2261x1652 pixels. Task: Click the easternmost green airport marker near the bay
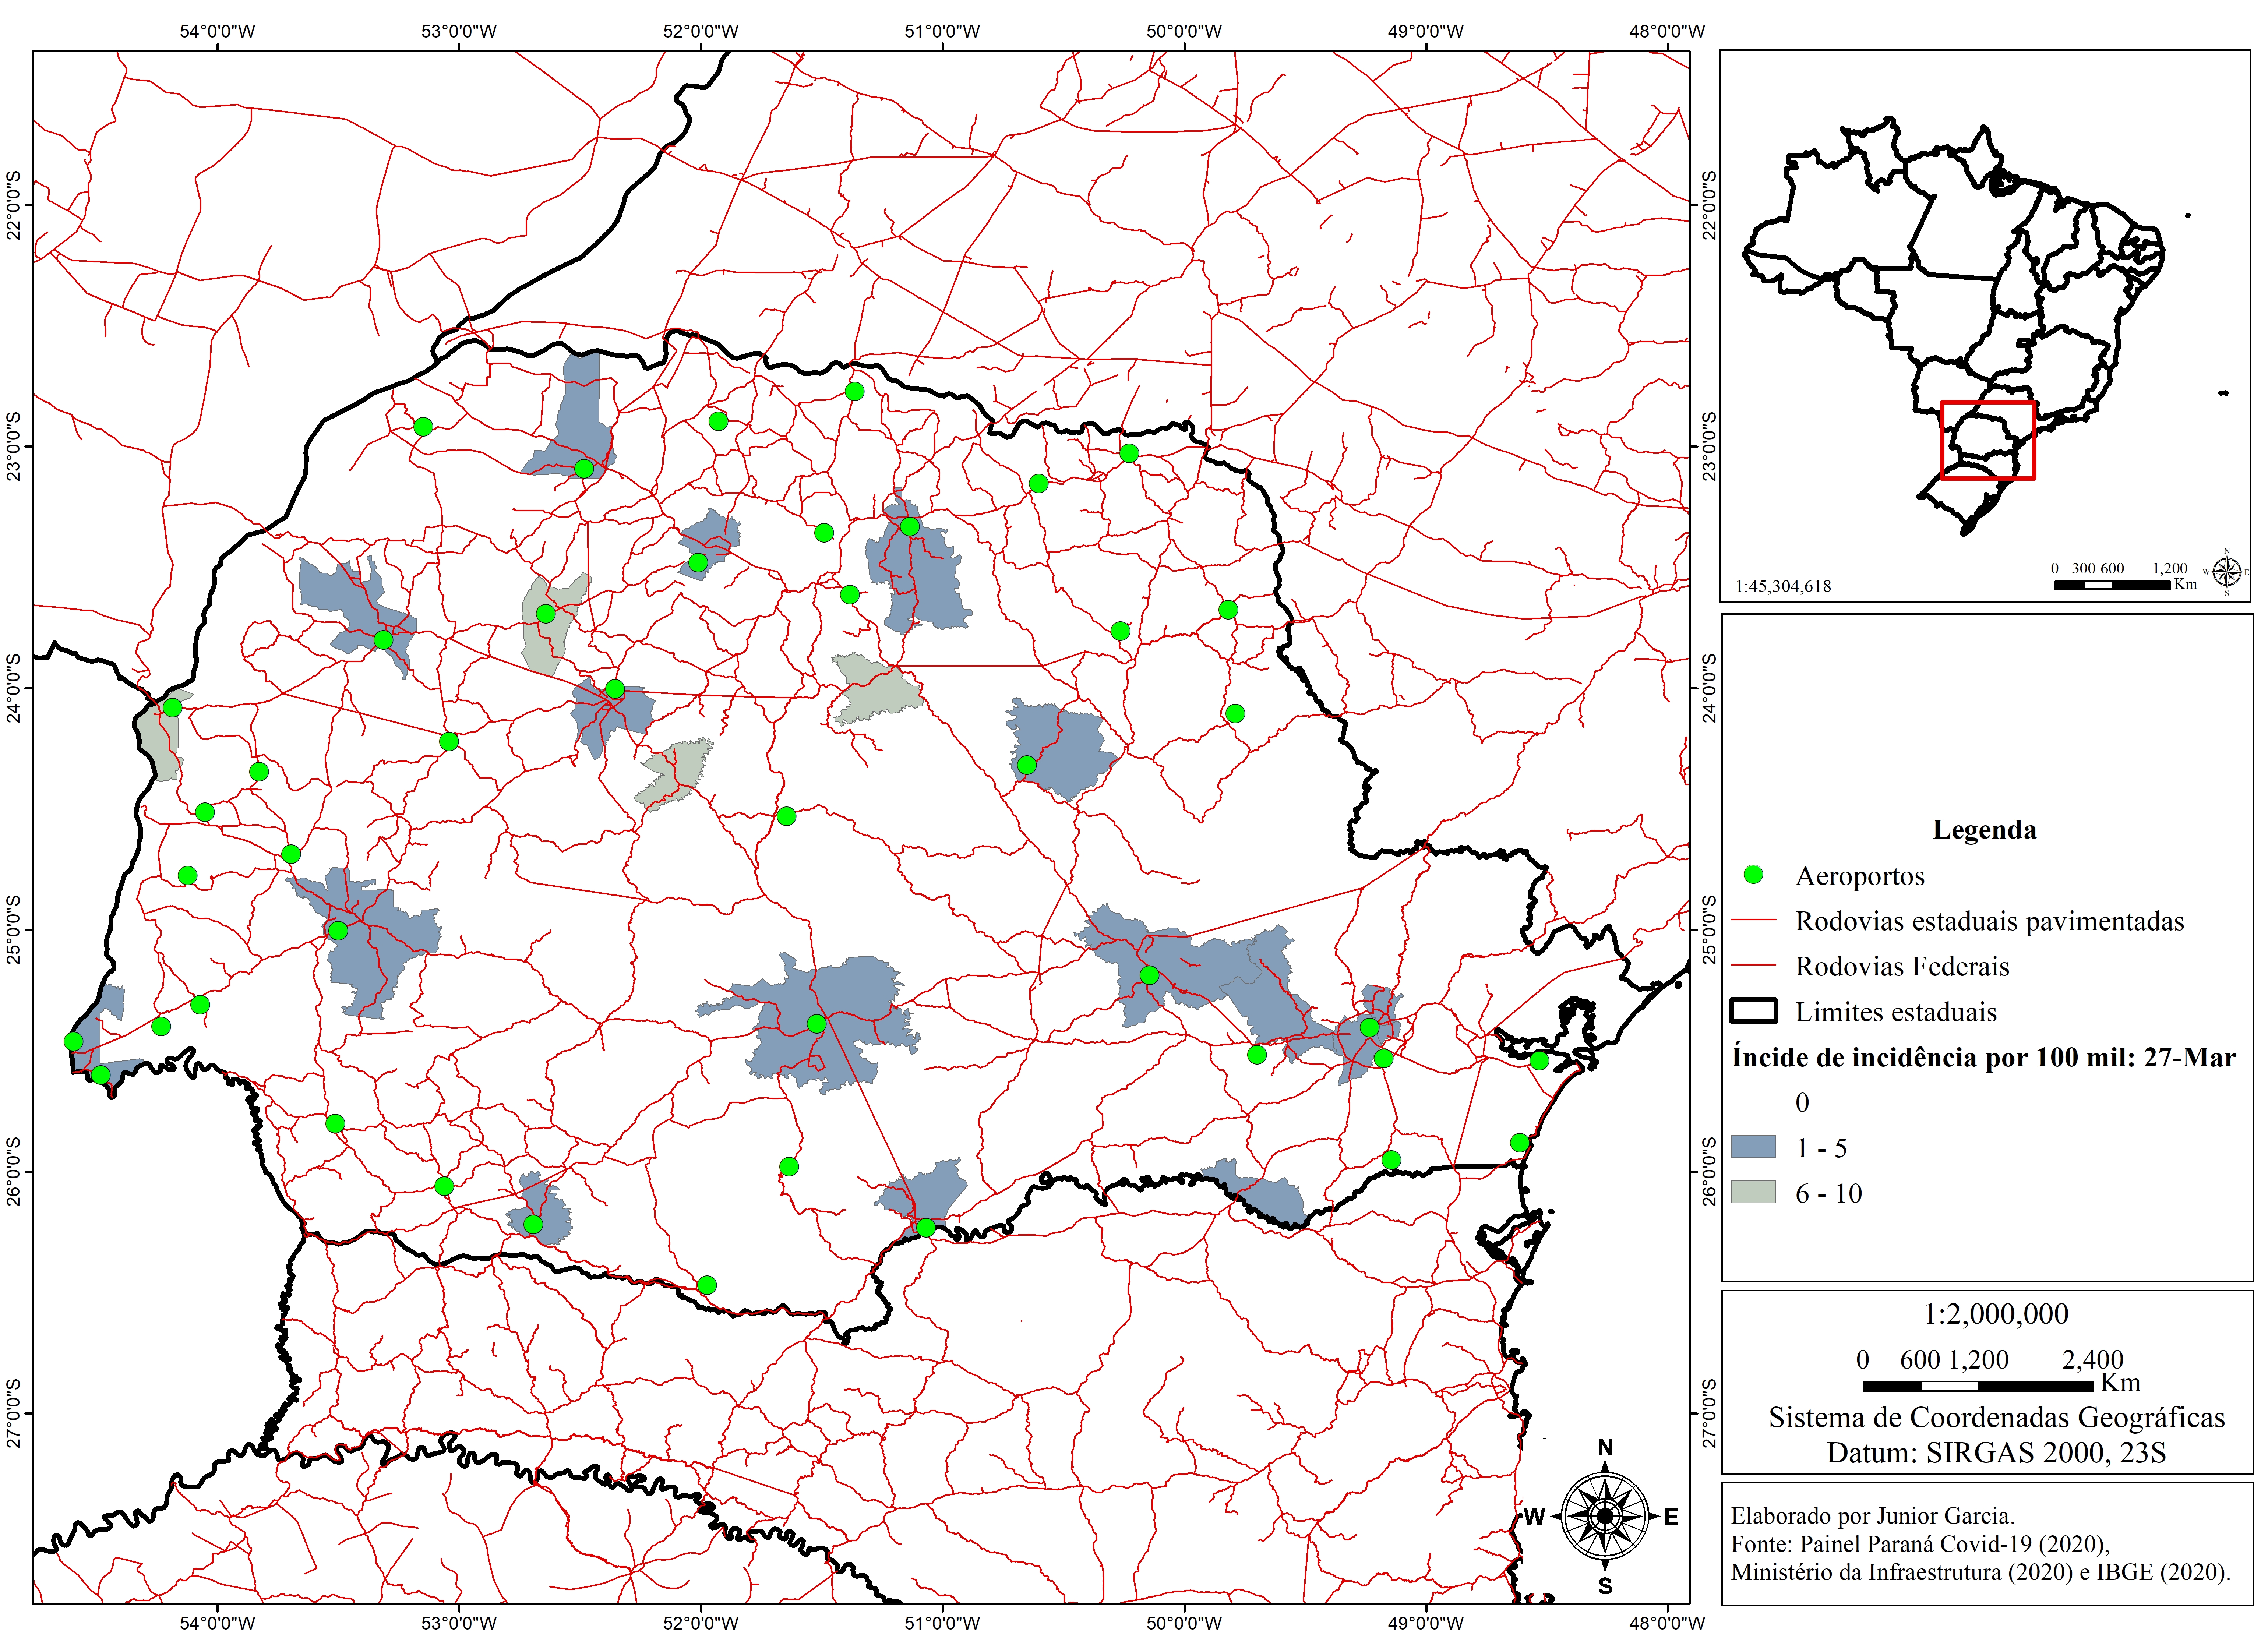point(1539,1061)
